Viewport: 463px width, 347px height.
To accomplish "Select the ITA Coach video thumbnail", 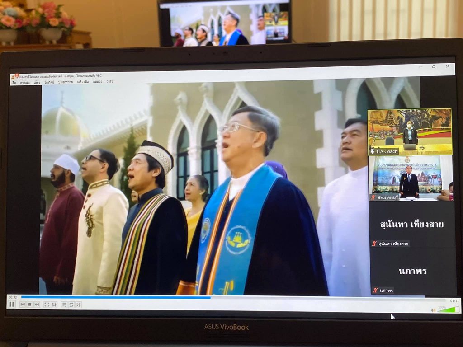I will (x=410, y=131).
